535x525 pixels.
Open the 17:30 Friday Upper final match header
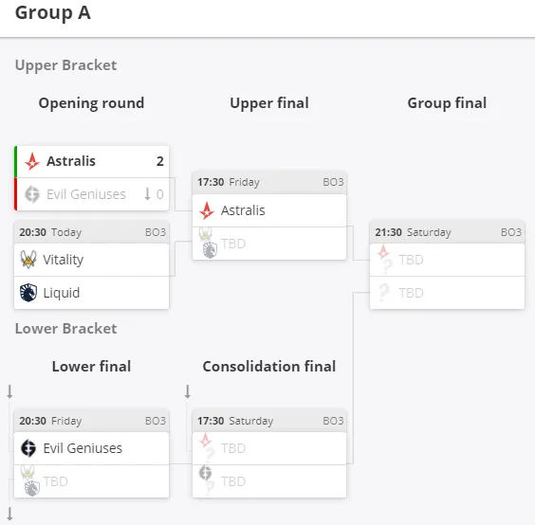pyautogui.click(x=269, y=182)
